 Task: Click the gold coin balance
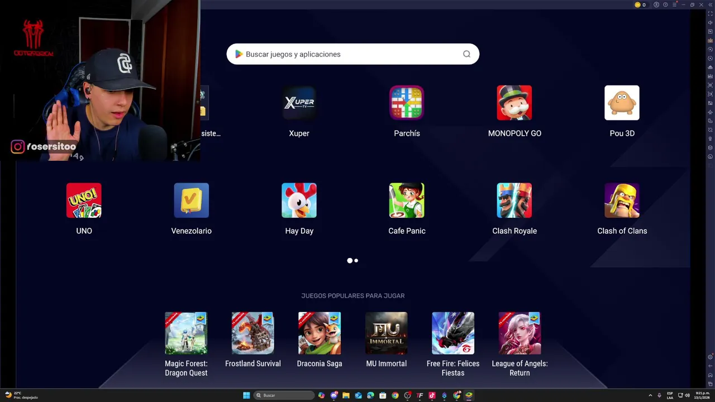point(640,4)
